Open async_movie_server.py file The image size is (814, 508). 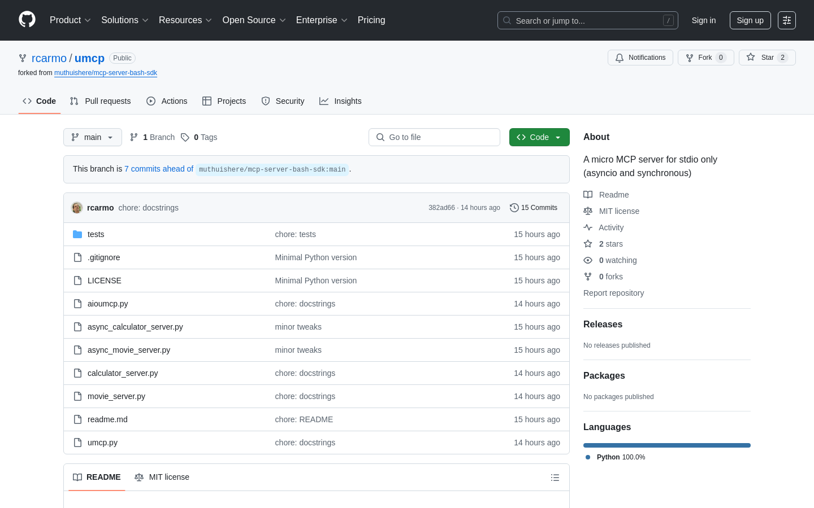pos(129,350)
